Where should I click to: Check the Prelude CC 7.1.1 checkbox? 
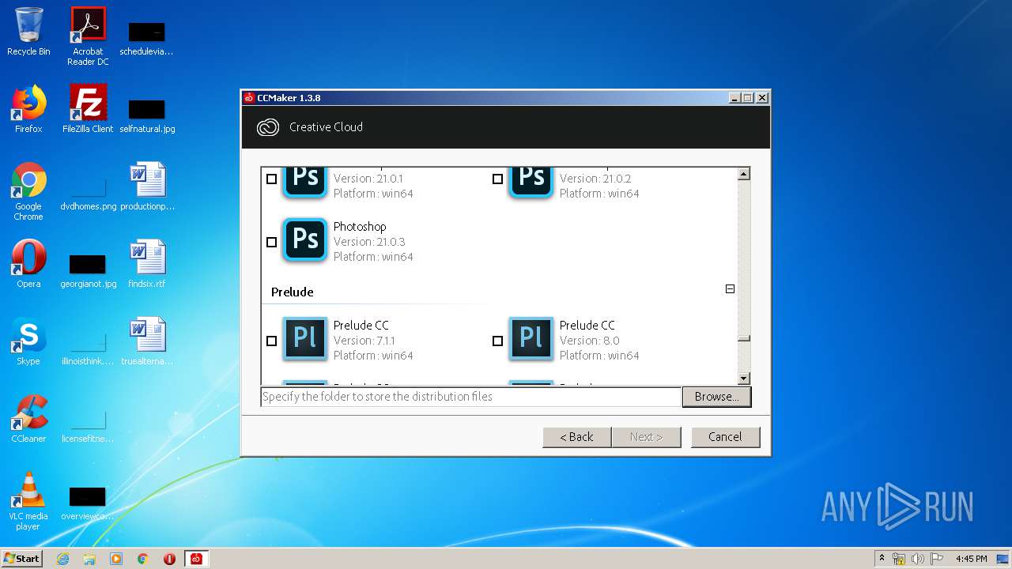point(271,341)
